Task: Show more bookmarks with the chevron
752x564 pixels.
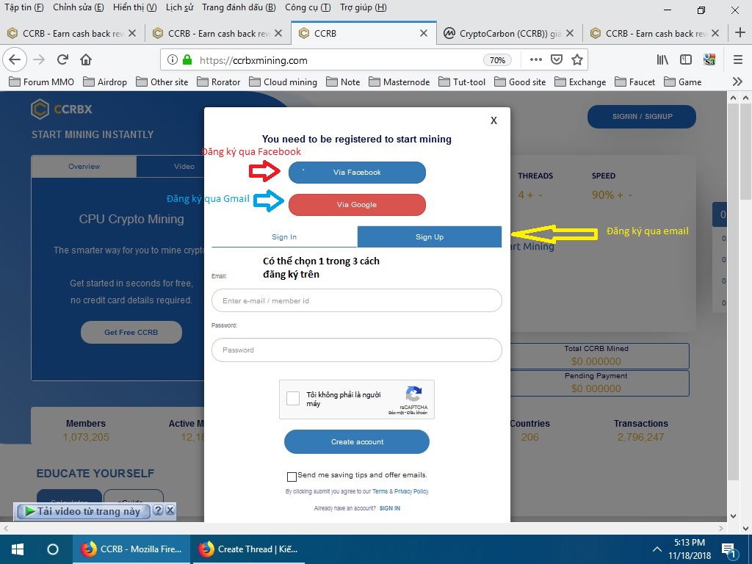Action: 737,82
